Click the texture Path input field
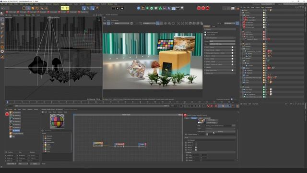 [x=219, y=125]
